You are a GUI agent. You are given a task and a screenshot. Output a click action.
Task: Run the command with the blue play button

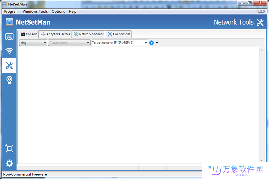[x=152, y=43]
